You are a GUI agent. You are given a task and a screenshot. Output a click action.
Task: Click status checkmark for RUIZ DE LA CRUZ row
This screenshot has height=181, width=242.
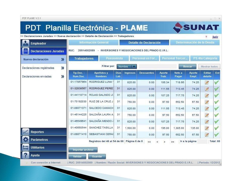pyautogui.click(x=217, y=102)
